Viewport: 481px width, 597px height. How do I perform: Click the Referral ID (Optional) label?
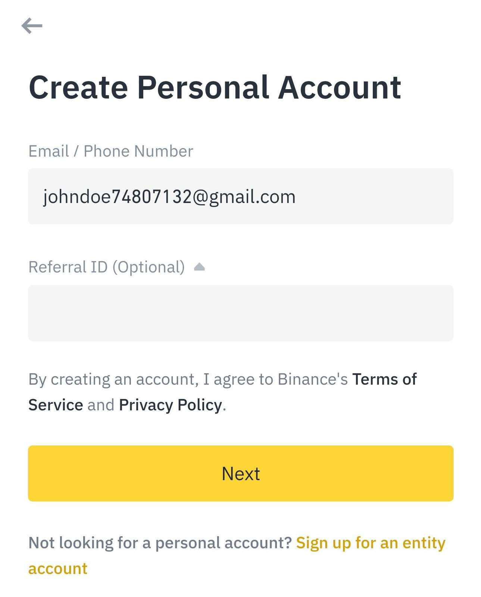(x=106, y=267)
